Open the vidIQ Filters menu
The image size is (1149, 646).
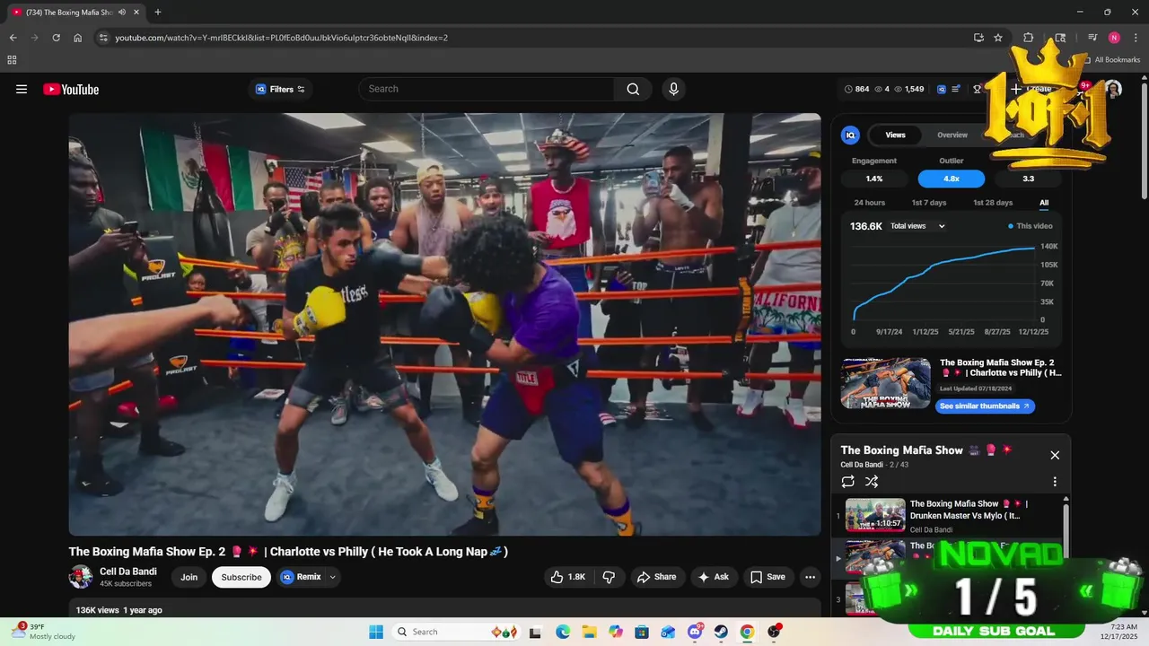point(280,89)
